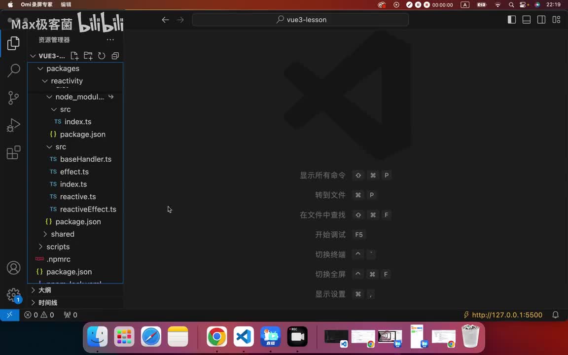
Task: Open root package.json below .npmrc
Action: 75,272
